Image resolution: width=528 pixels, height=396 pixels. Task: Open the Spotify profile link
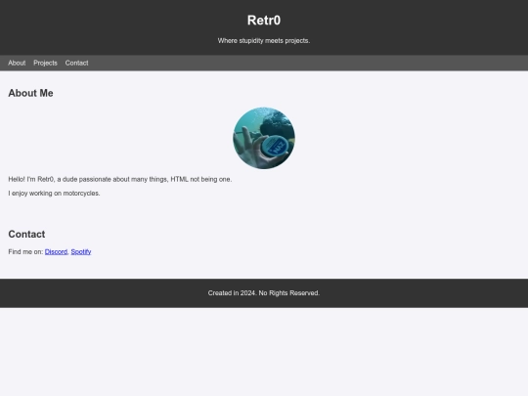point(81,252)
